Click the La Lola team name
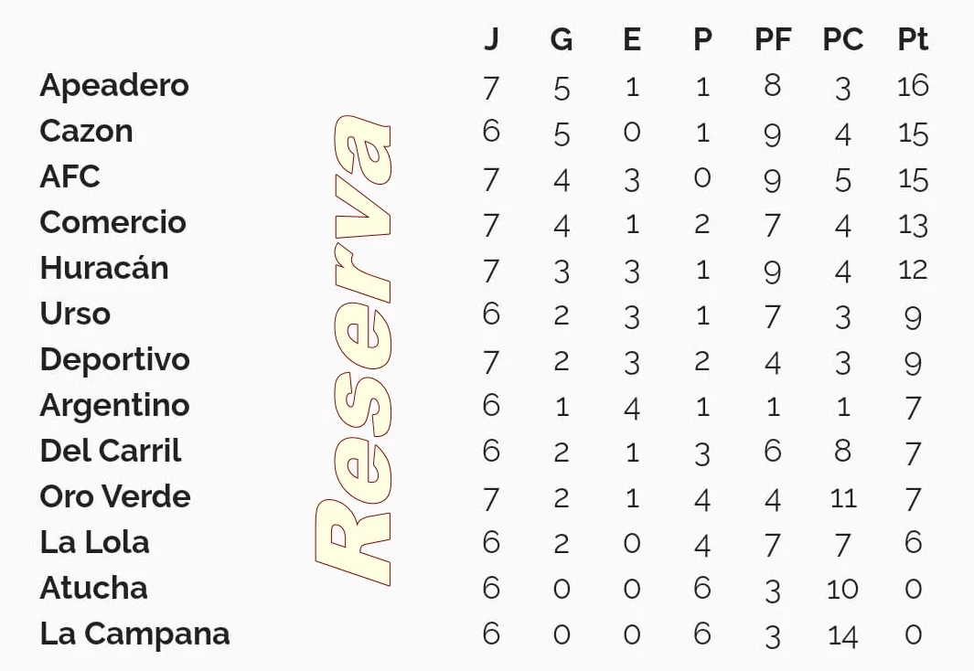 (x=94, y=542)
